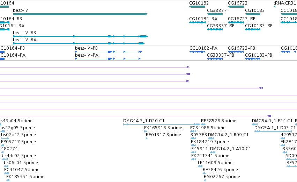Select the RE38426.5prime EST label
The height and width of the screenshot is (182, 297).
point(220,170)
